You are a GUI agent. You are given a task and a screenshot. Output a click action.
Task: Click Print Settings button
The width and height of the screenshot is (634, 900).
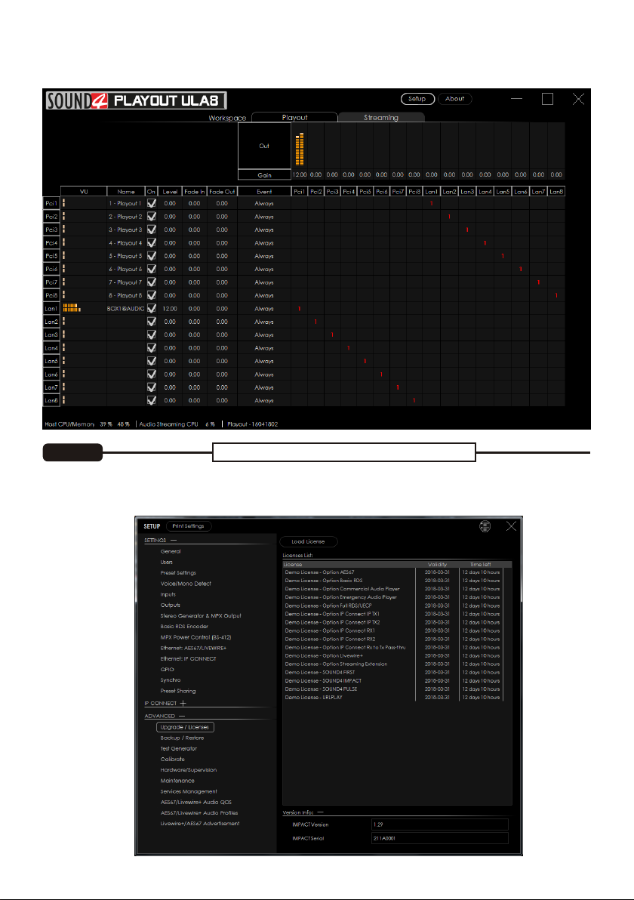pyautogui.click(x=188, y=526)
